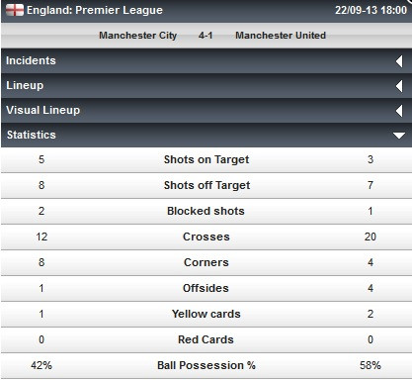The height and width of the screenshot is (380, 412).
Task: Select the Yellow cards row label
Action: [x=206, y=314]
